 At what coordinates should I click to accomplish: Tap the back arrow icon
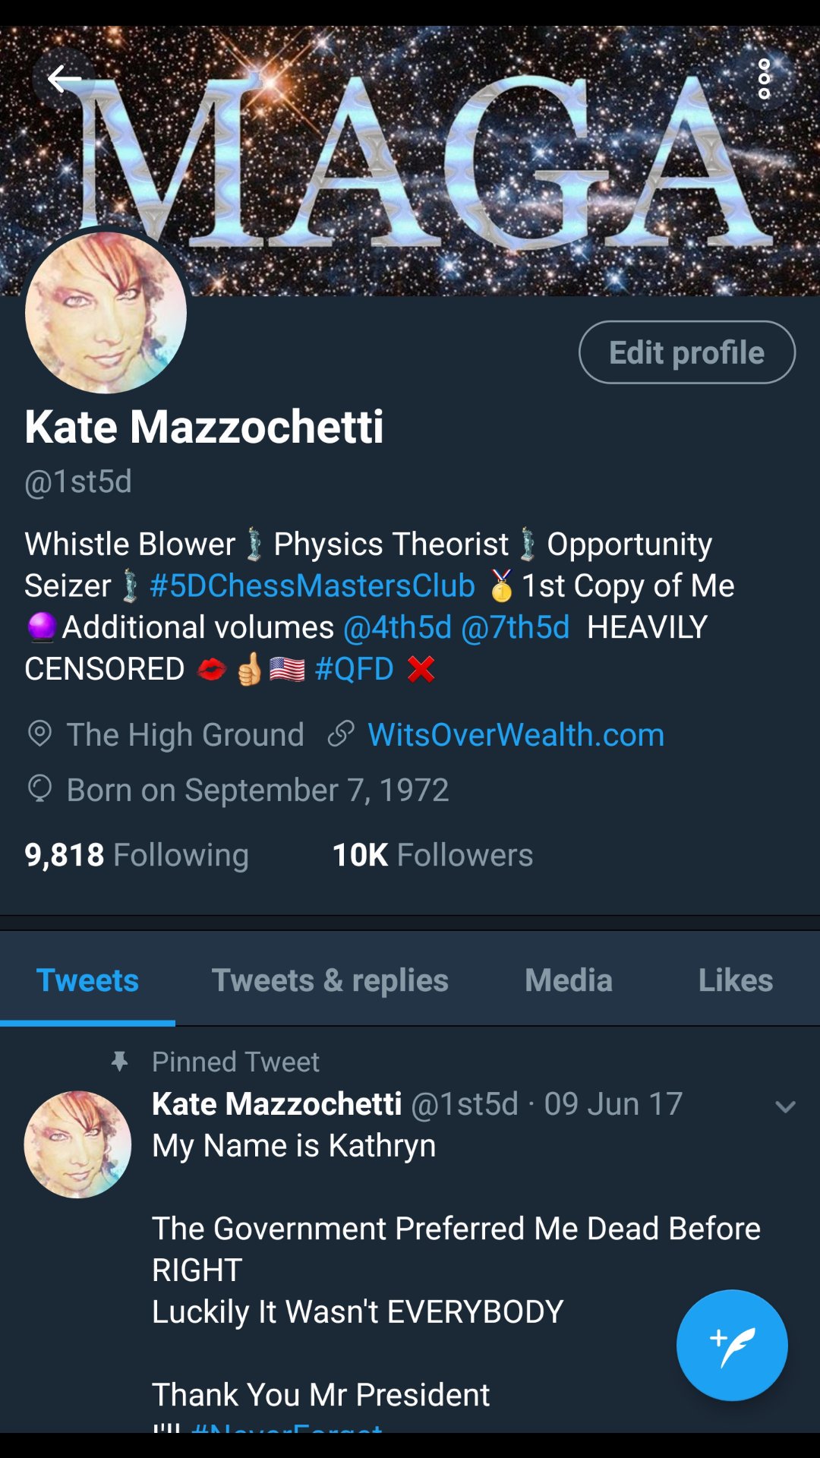(64, 79)
